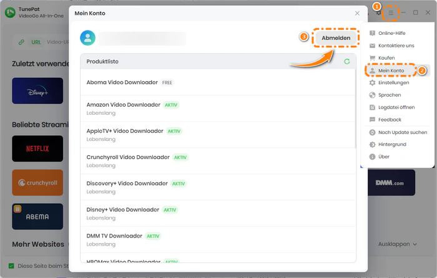This screenshot has width=437, height=278.
Task: Select Discovery+ Video Downloader row
Action: 218,187
